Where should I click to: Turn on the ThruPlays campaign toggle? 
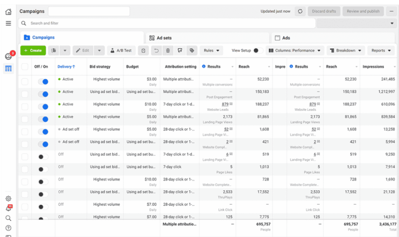(43, 194)
